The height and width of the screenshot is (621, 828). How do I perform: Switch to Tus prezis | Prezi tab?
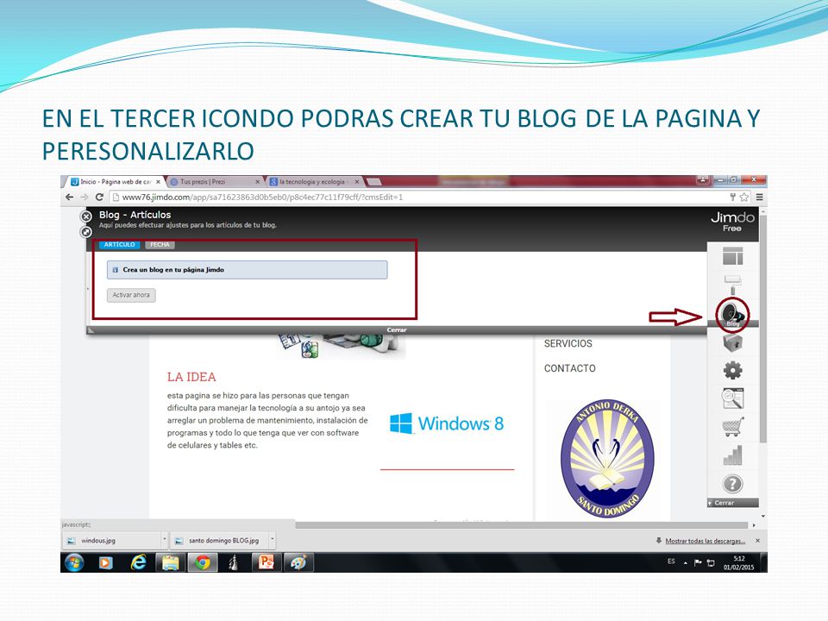[x=216, y=182]
